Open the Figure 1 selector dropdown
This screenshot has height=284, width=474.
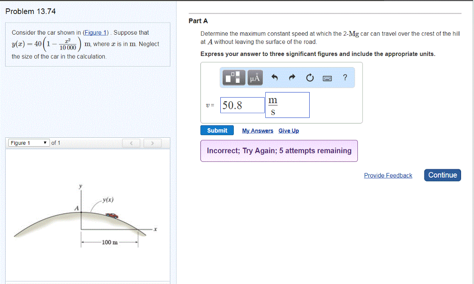(x=29, y=142)
